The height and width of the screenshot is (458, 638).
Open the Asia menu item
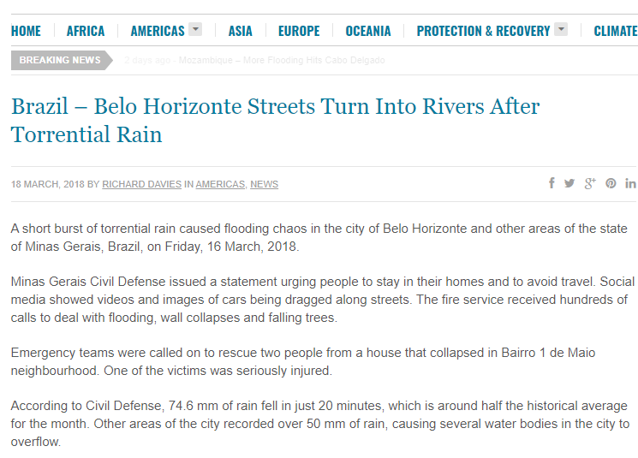pos(240,31)
